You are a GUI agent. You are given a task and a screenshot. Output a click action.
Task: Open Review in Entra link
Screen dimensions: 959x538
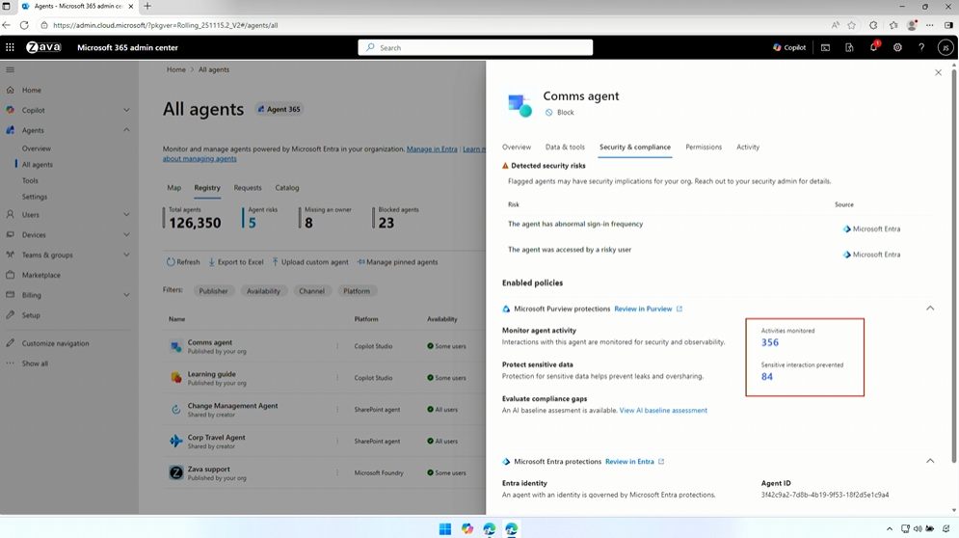point(634,462)
